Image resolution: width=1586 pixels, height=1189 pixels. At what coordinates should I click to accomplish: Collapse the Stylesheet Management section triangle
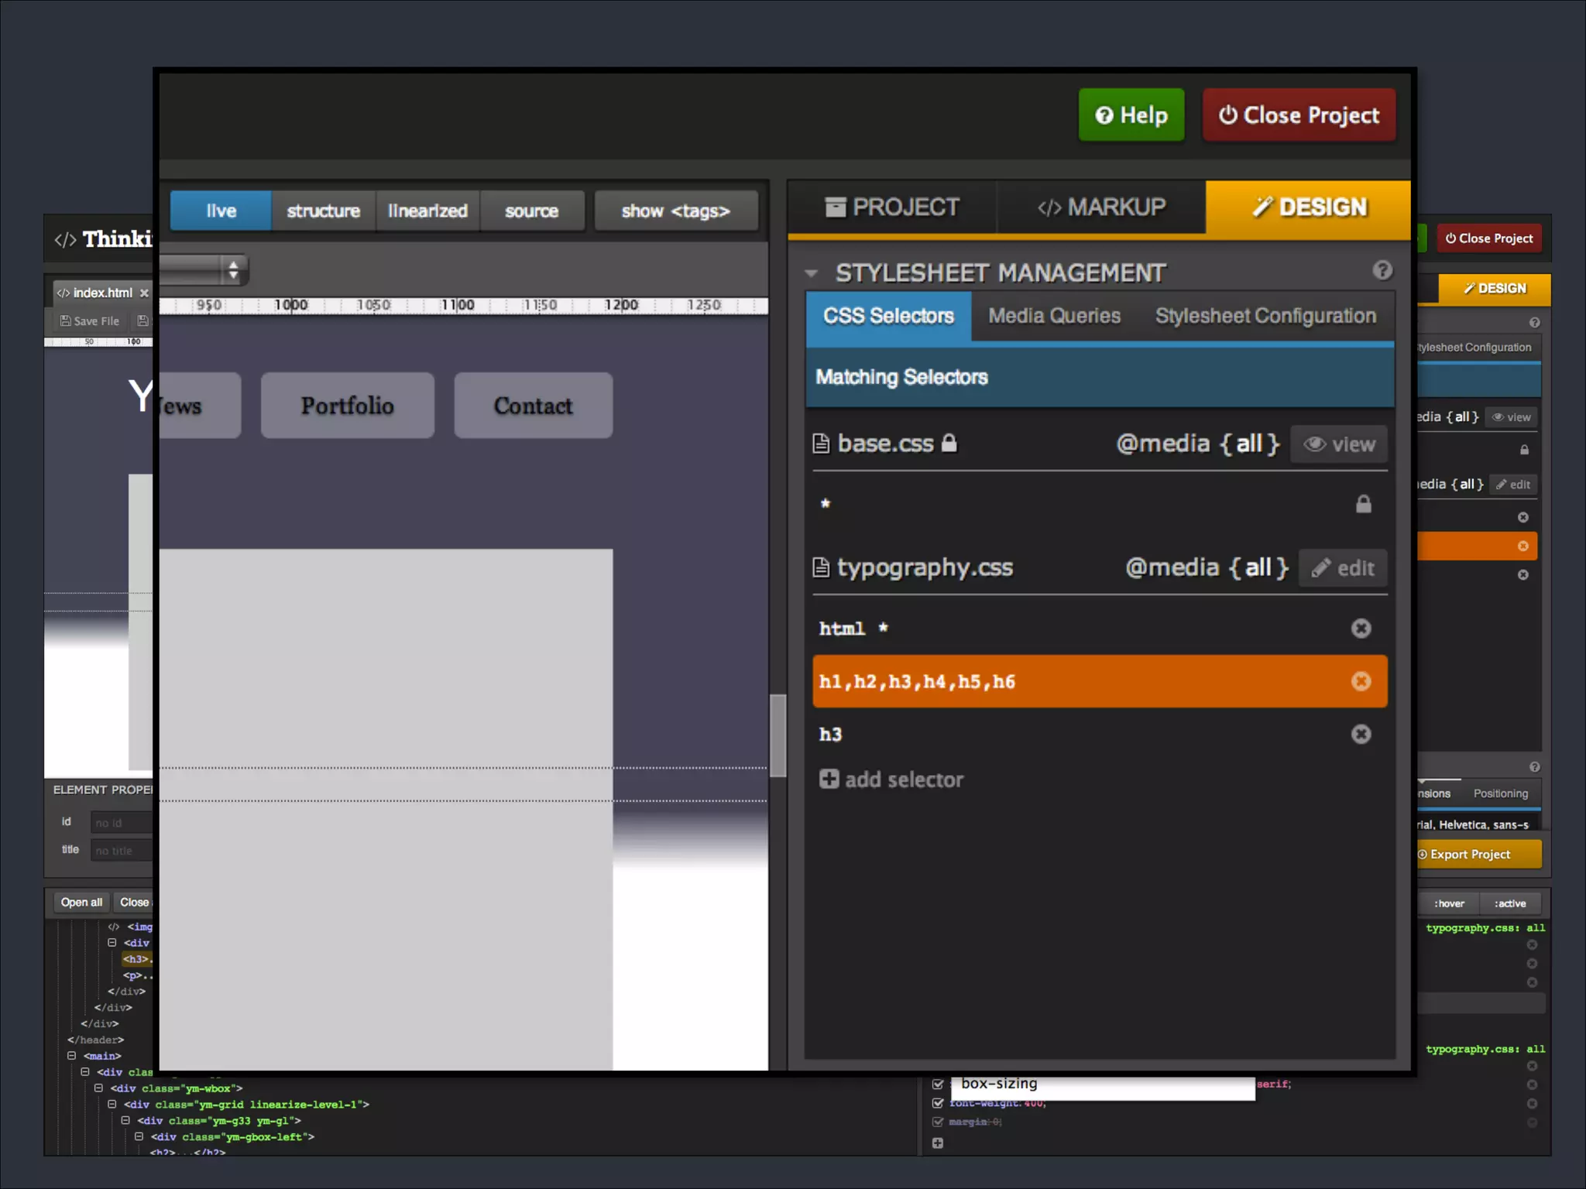pyautogui.click(x=811, y=273)
